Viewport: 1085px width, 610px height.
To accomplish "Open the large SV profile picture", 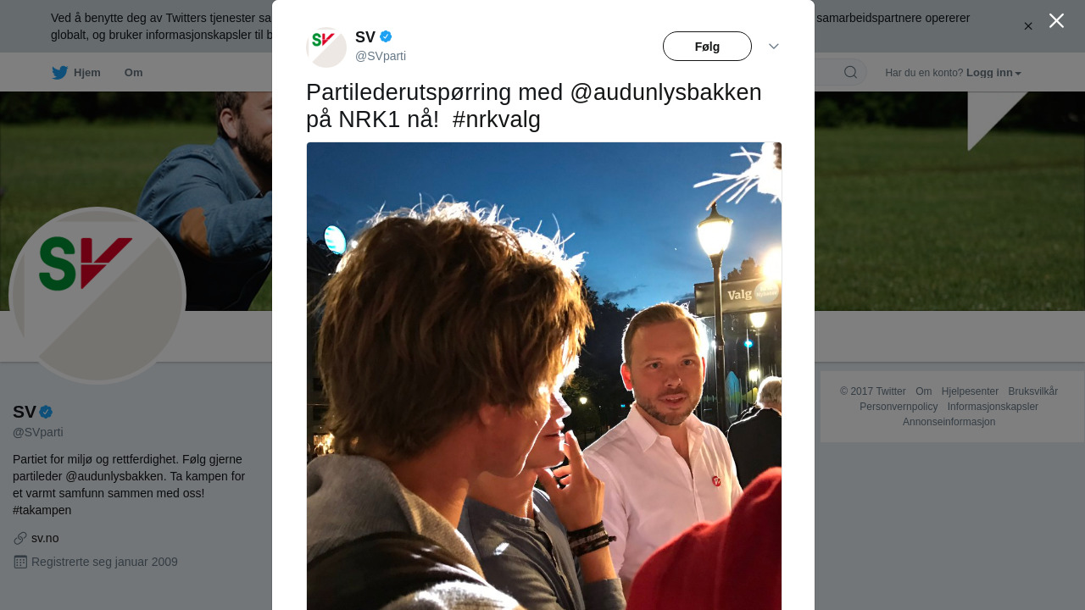I will [x=97, y=296].
